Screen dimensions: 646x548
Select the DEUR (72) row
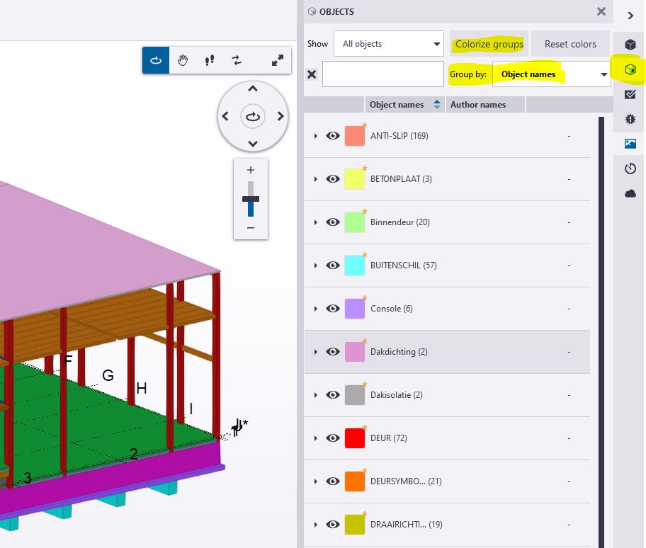coord(447,438)
